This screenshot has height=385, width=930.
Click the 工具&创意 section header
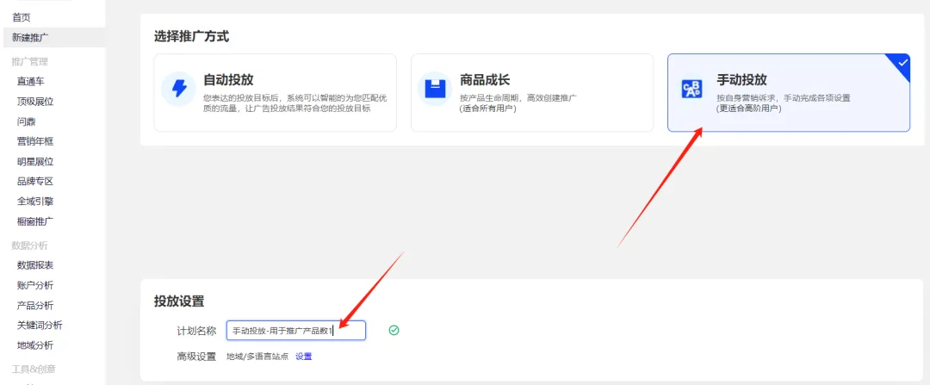point(34,369)
